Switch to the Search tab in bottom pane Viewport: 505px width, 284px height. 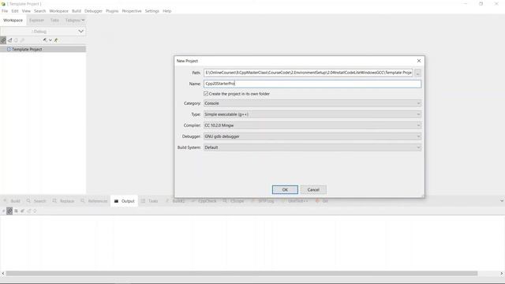(36, 201)
